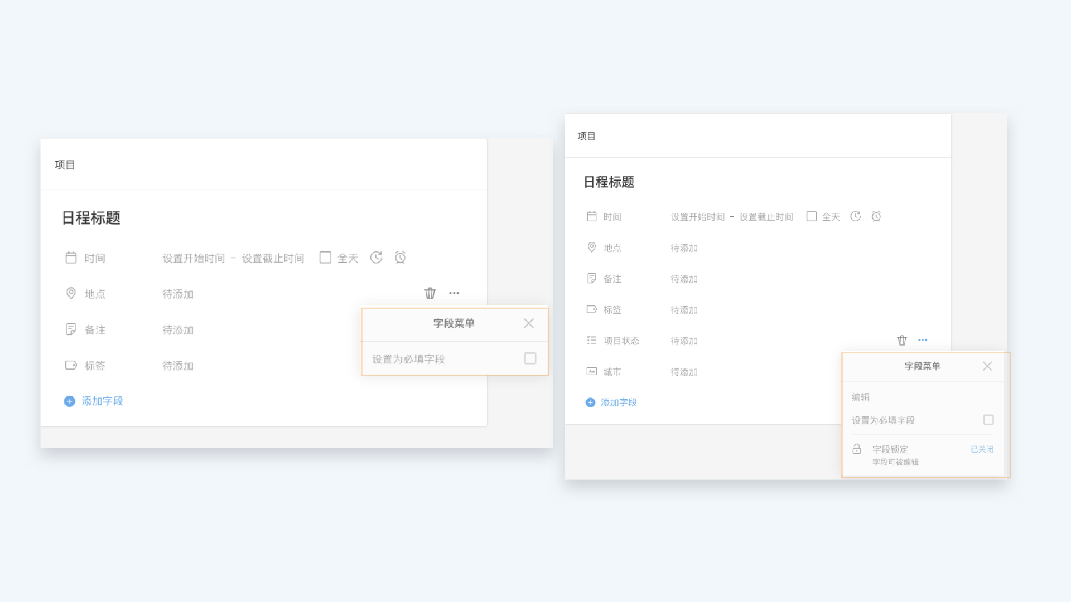Click the alarm reminder icon in right panel

click(876, 216)
